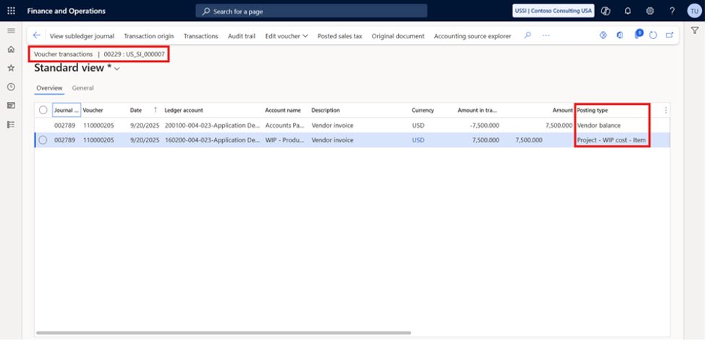Click the action pane search magnifier
707x341 pixels.
point(528,35)
